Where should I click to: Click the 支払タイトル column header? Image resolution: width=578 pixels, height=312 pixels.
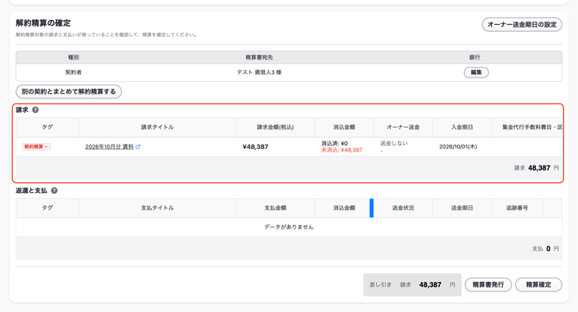tap(157, 208)
